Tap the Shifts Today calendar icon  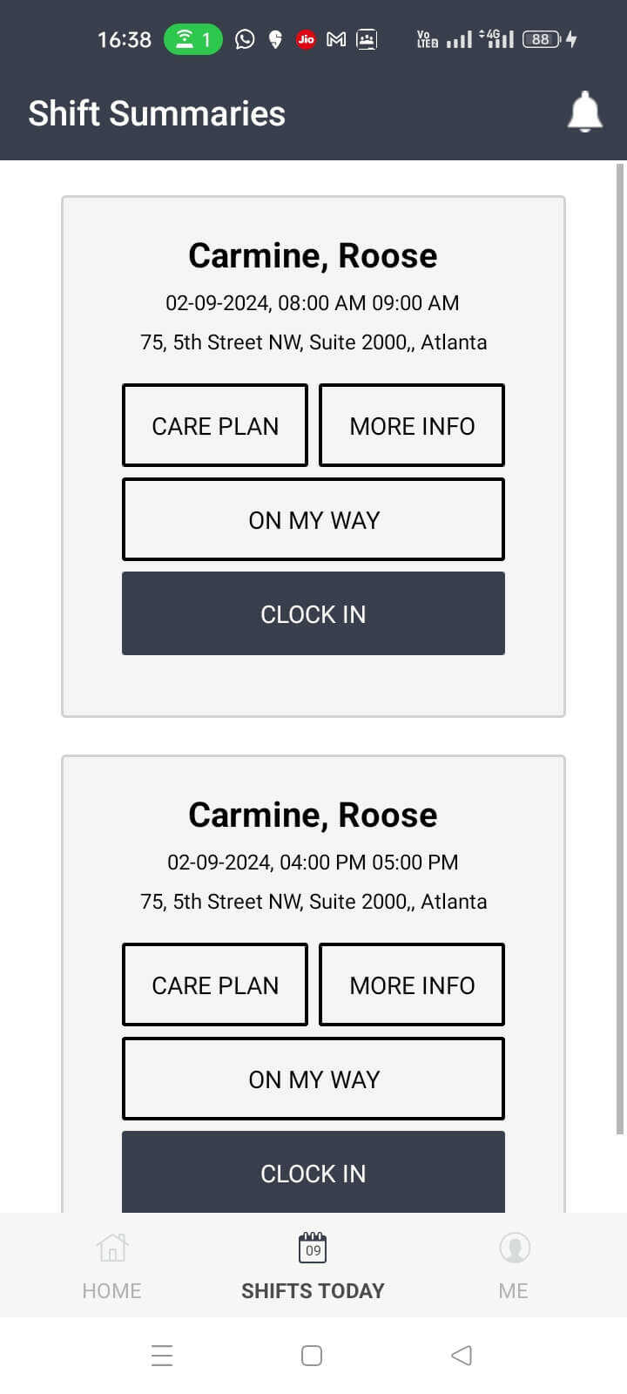click(313, 1248)
